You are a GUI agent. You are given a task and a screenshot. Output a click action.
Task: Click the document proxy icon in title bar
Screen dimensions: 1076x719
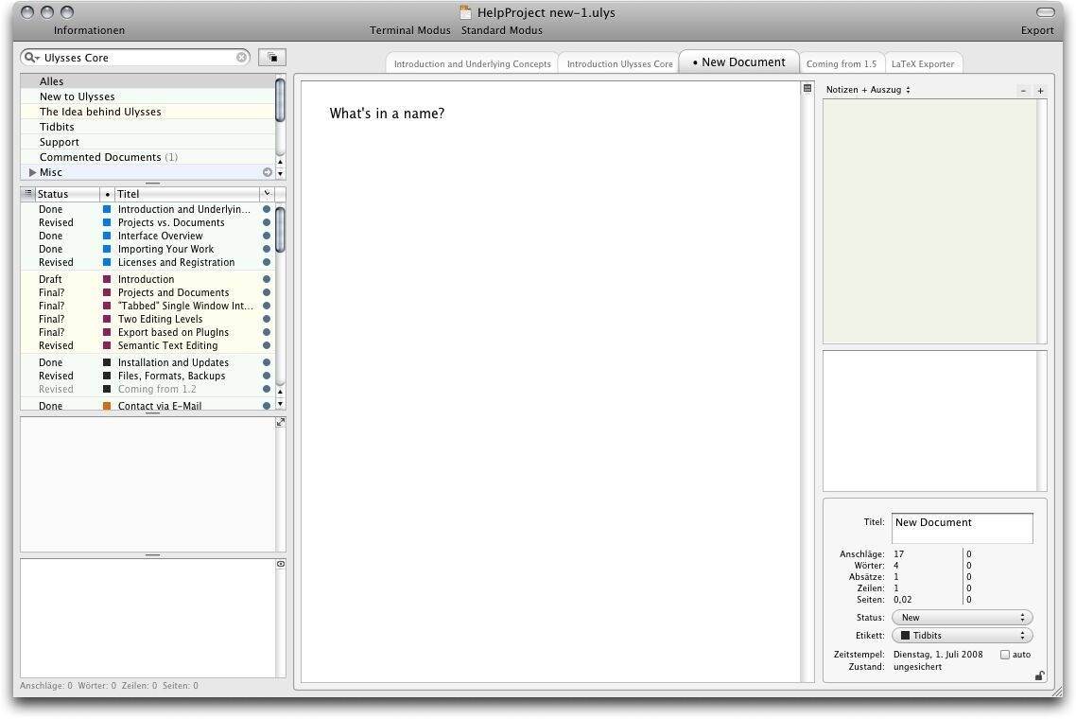(x=466, y=12)
